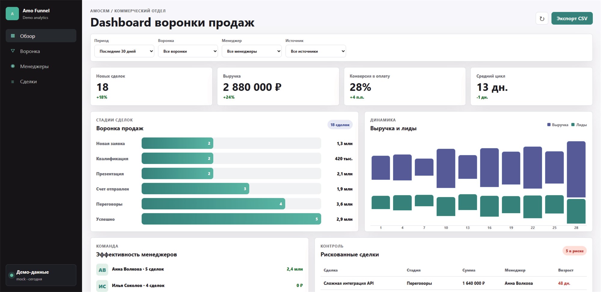Click the Воронка funnel icon in sidebar

13,51
